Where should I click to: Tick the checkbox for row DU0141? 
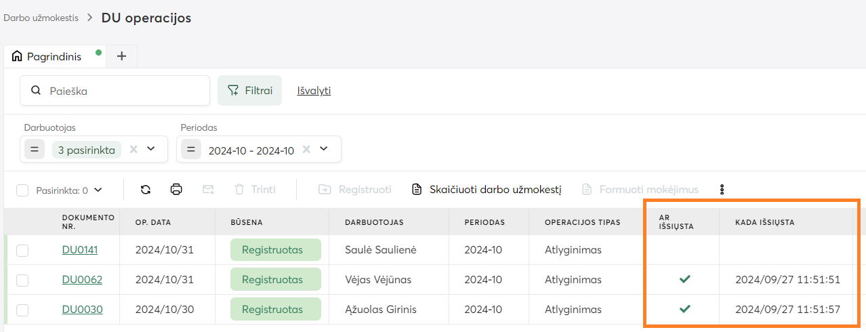(x=22, y=250)
